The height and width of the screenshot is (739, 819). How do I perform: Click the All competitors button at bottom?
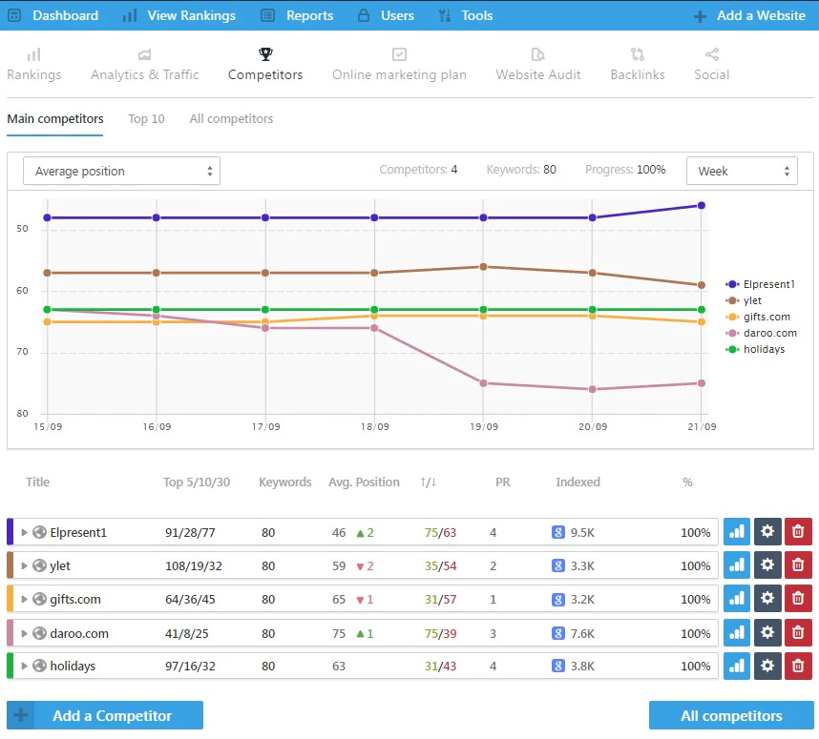(x=731, y=715)
